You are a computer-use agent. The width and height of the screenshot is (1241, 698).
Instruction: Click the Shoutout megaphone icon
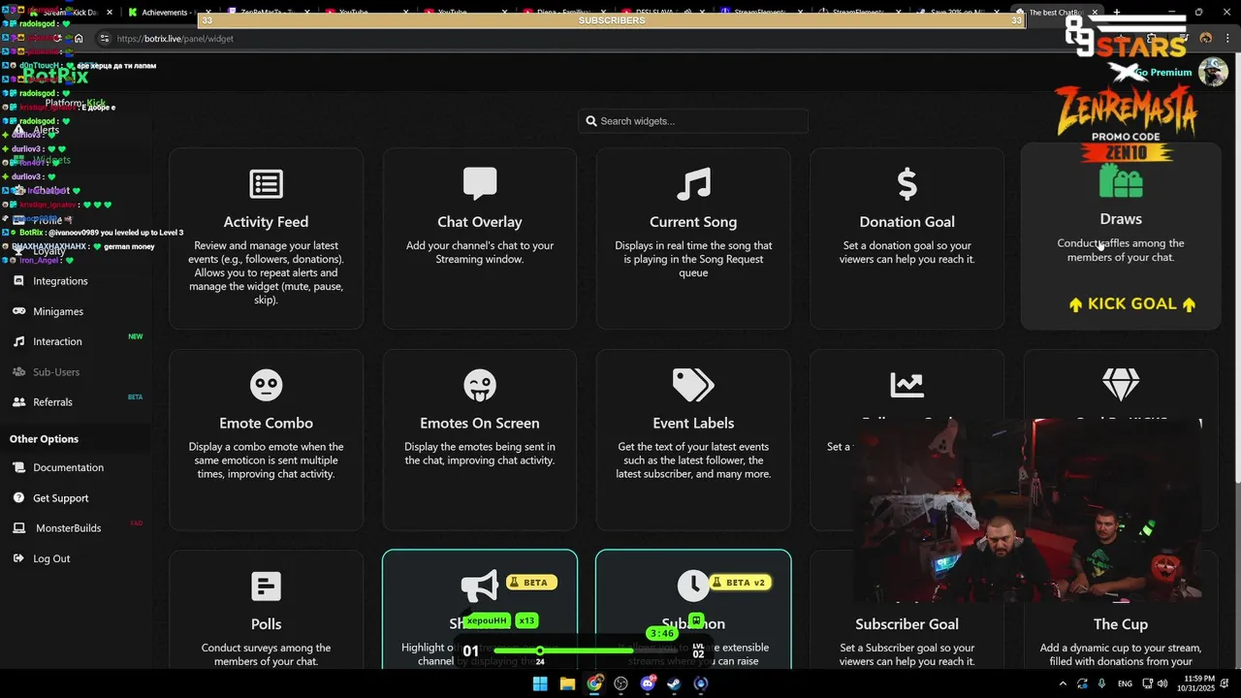tap(479, 587)
